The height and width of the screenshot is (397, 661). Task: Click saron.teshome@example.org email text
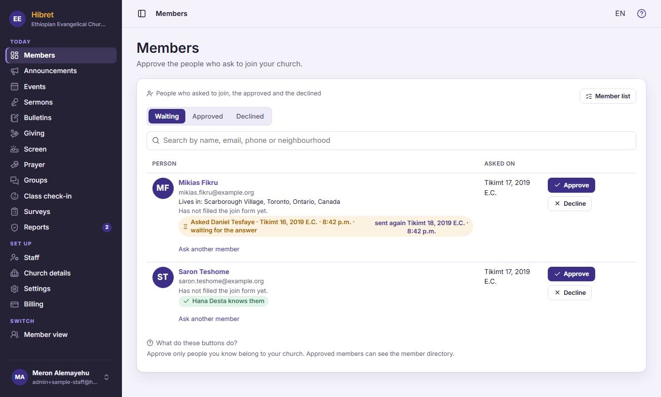pyautogui.click(x=221, y=281)
